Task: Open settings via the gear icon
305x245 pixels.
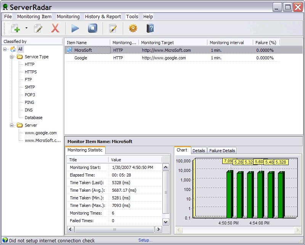Action: pos(132,28)
